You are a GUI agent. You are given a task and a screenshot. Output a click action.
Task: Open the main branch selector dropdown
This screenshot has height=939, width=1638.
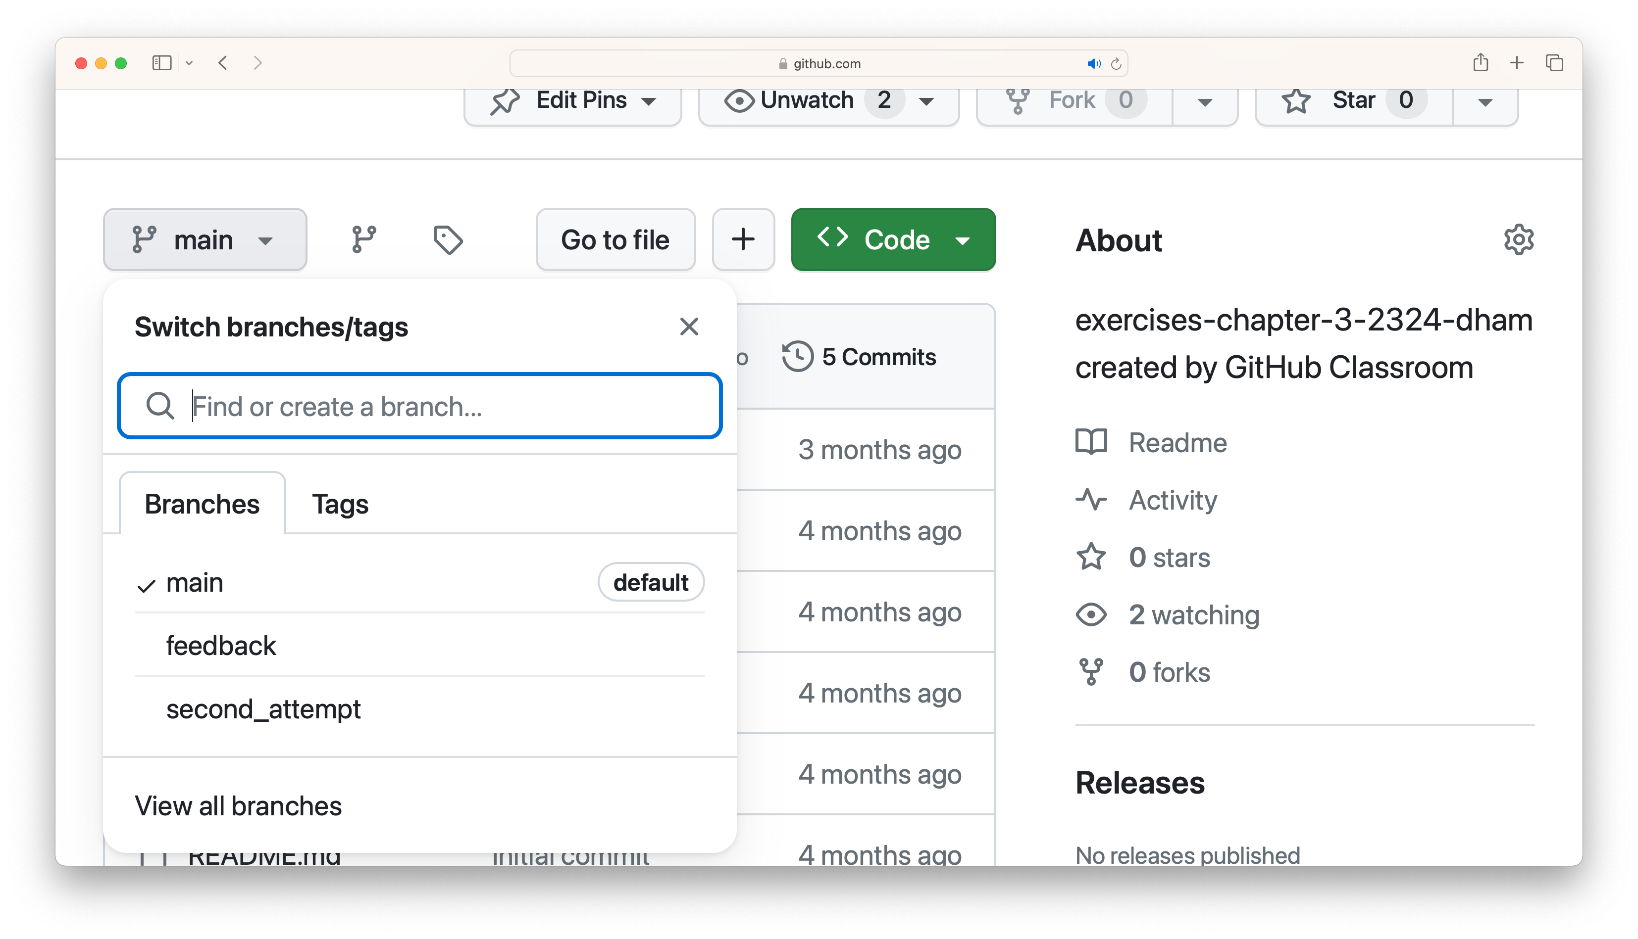click(205, 239)
